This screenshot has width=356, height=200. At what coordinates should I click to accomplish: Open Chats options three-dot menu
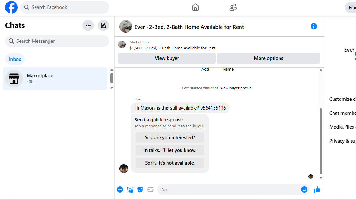pos(88,25)
